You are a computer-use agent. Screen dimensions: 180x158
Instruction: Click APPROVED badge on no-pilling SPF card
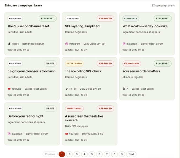tap(105, 63)
